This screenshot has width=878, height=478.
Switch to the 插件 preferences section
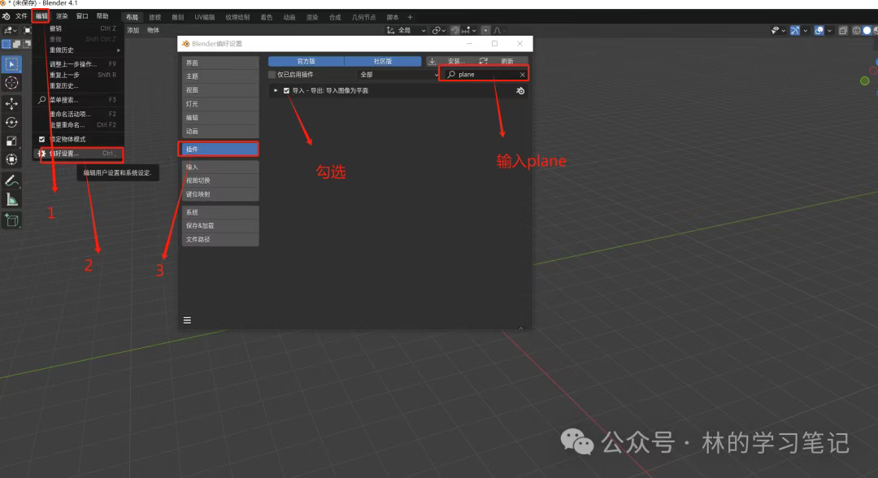pos(219,150)
